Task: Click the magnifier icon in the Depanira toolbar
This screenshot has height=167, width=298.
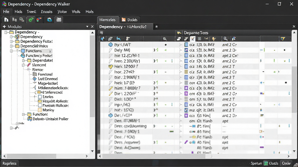Action: click(x=226, y=39)
